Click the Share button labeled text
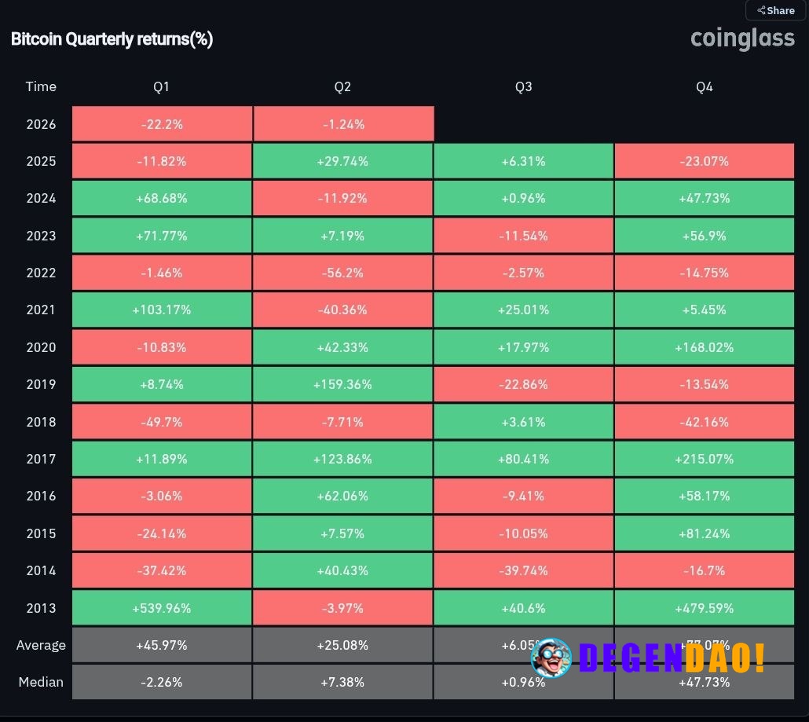The height and width of the screenshot is (722, 809). coord(780,10)
